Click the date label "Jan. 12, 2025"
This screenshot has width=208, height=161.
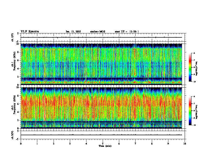point(73,32)
